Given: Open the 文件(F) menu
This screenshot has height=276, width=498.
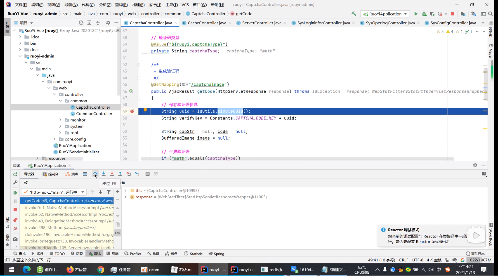Looking at the screenshot, I should click(21, 5).
